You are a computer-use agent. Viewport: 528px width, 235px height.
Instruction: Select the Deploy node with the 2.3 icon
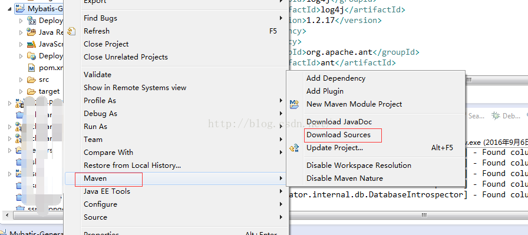pyautogui.click(x=31, y=21)
